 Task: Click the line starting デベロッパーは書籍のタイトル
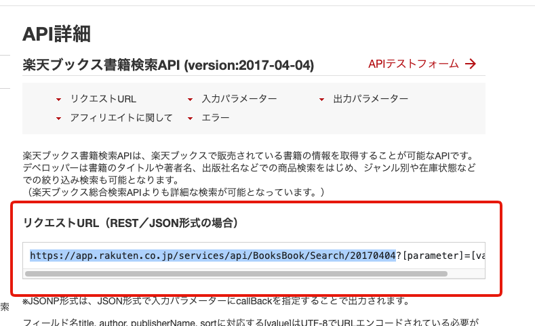(x=249, y=168)
